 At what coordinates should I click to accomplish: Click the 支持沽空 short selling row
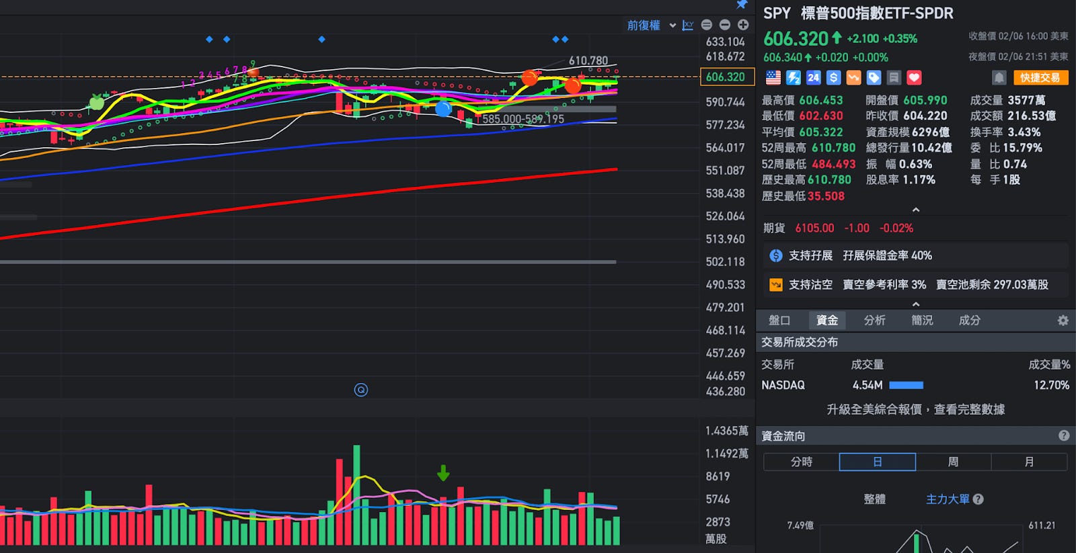click(x=915, y=284)
